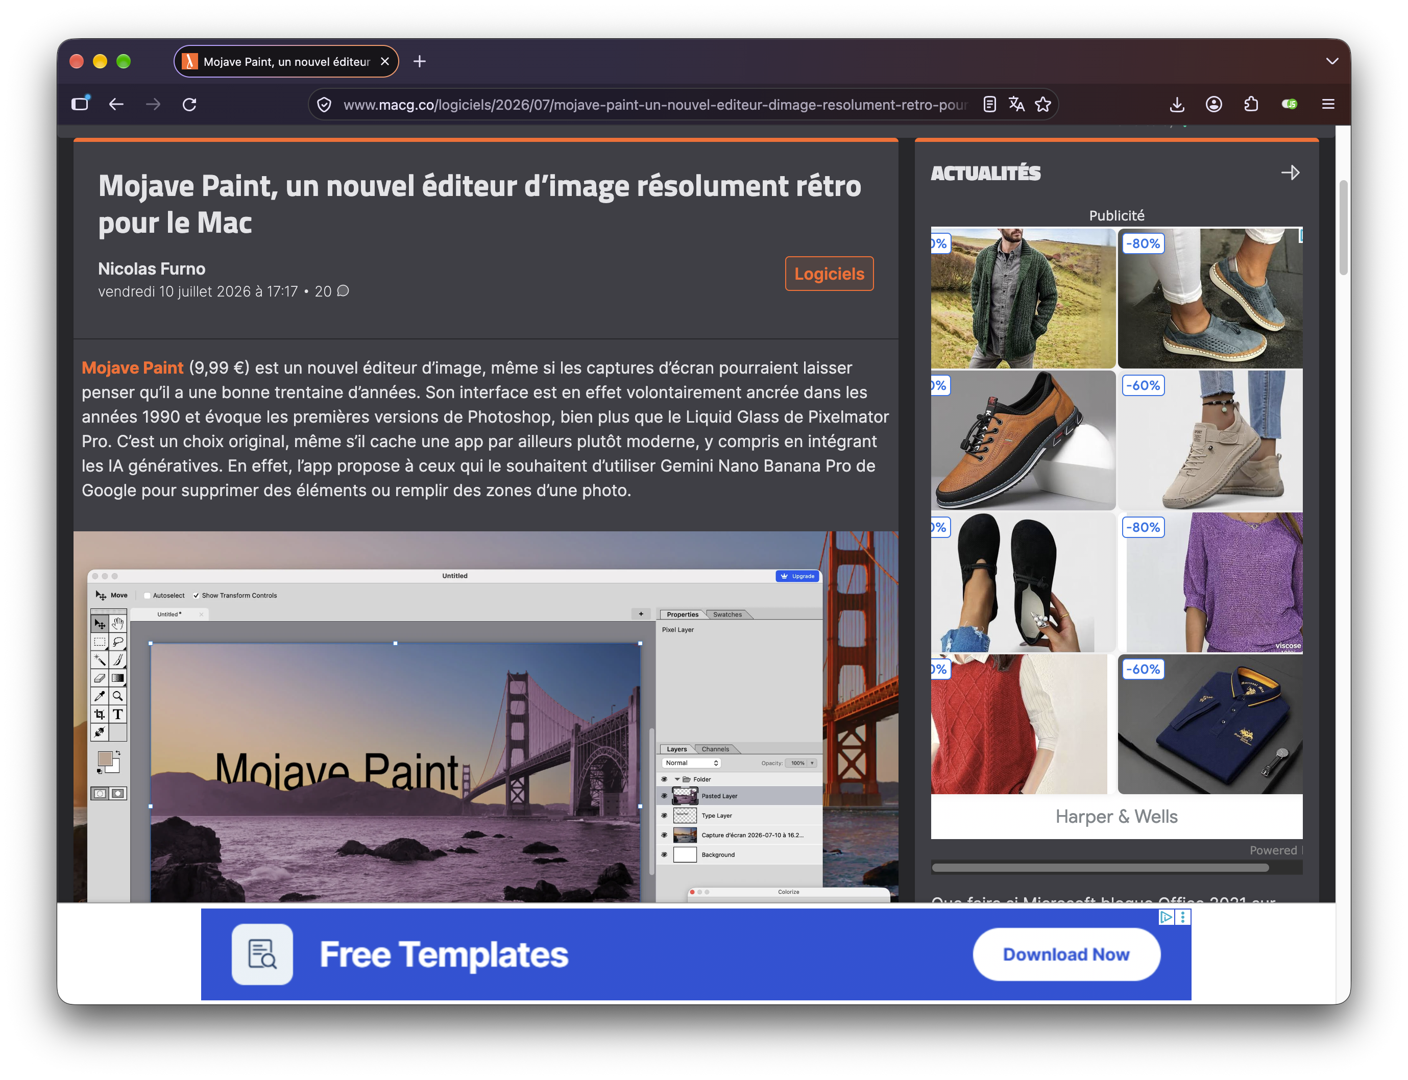Viewport: 1408px width, 1080px height.
Task: Open the Firefox application hamburger menu
Action: [1328, 104]
